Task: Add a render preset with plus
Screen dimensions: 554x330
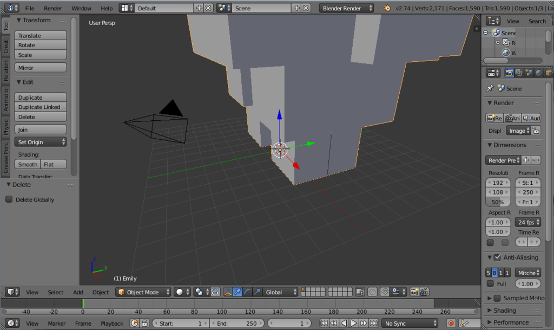Action: pyautogui.click(x=526, y=160)
